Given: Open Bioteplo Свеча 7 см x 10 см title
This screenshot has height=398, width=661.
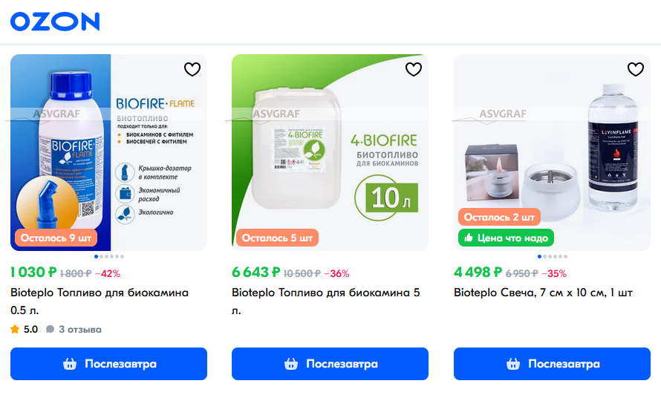Looking at the screenshot, I should pos(543,293).
